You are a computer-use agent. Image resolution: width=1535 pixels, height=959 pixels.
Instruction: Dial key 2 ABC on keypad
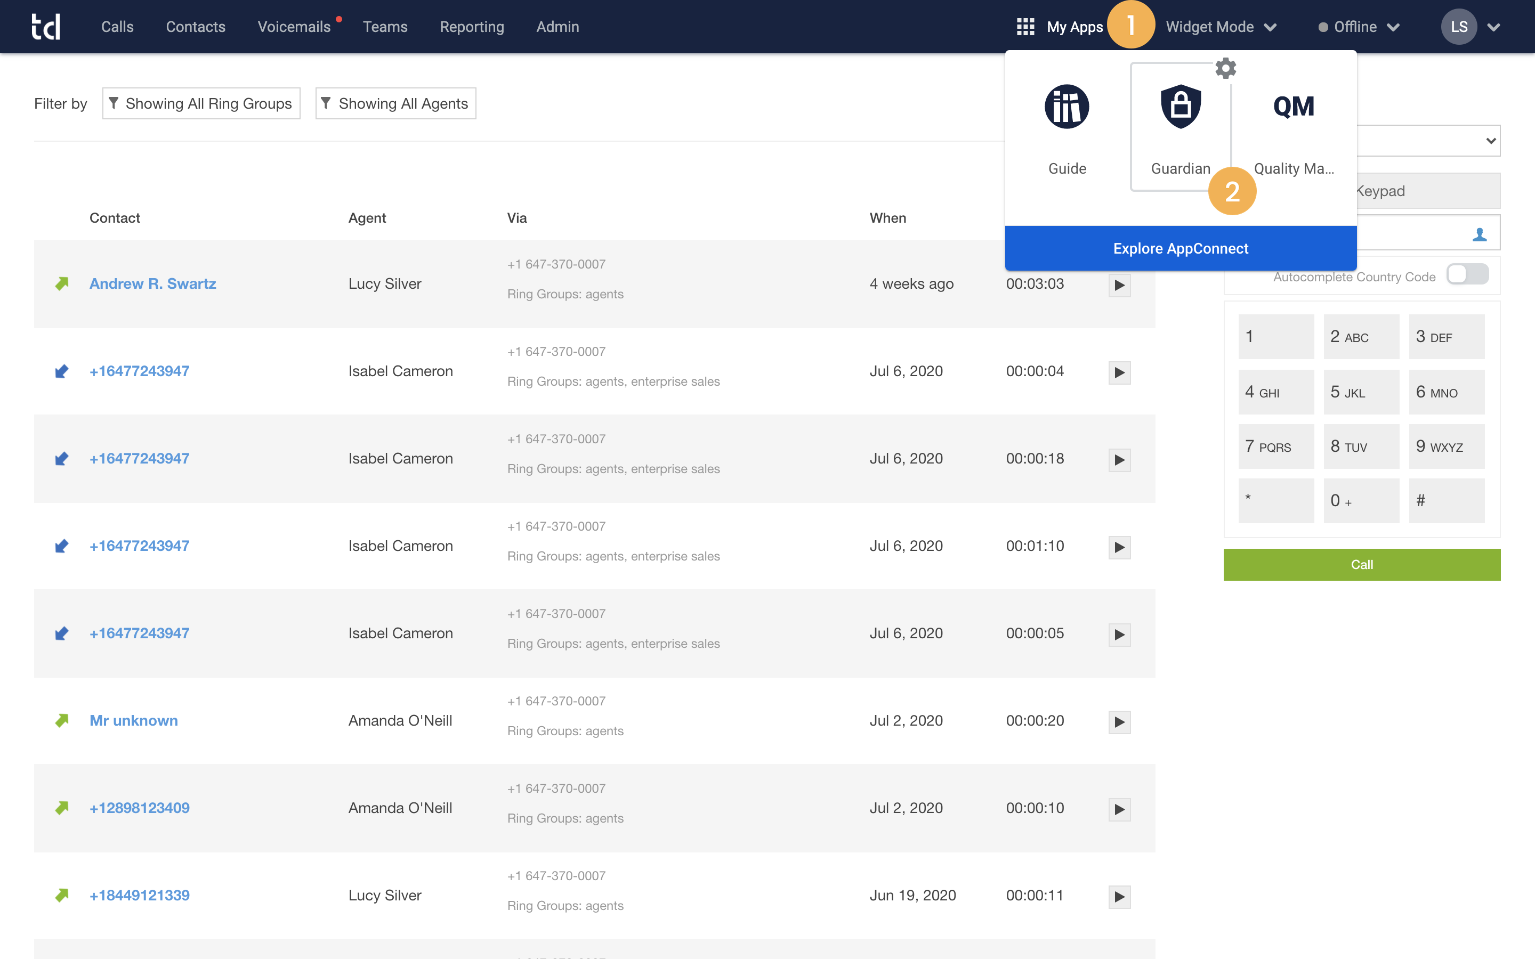click(1361, 336)
